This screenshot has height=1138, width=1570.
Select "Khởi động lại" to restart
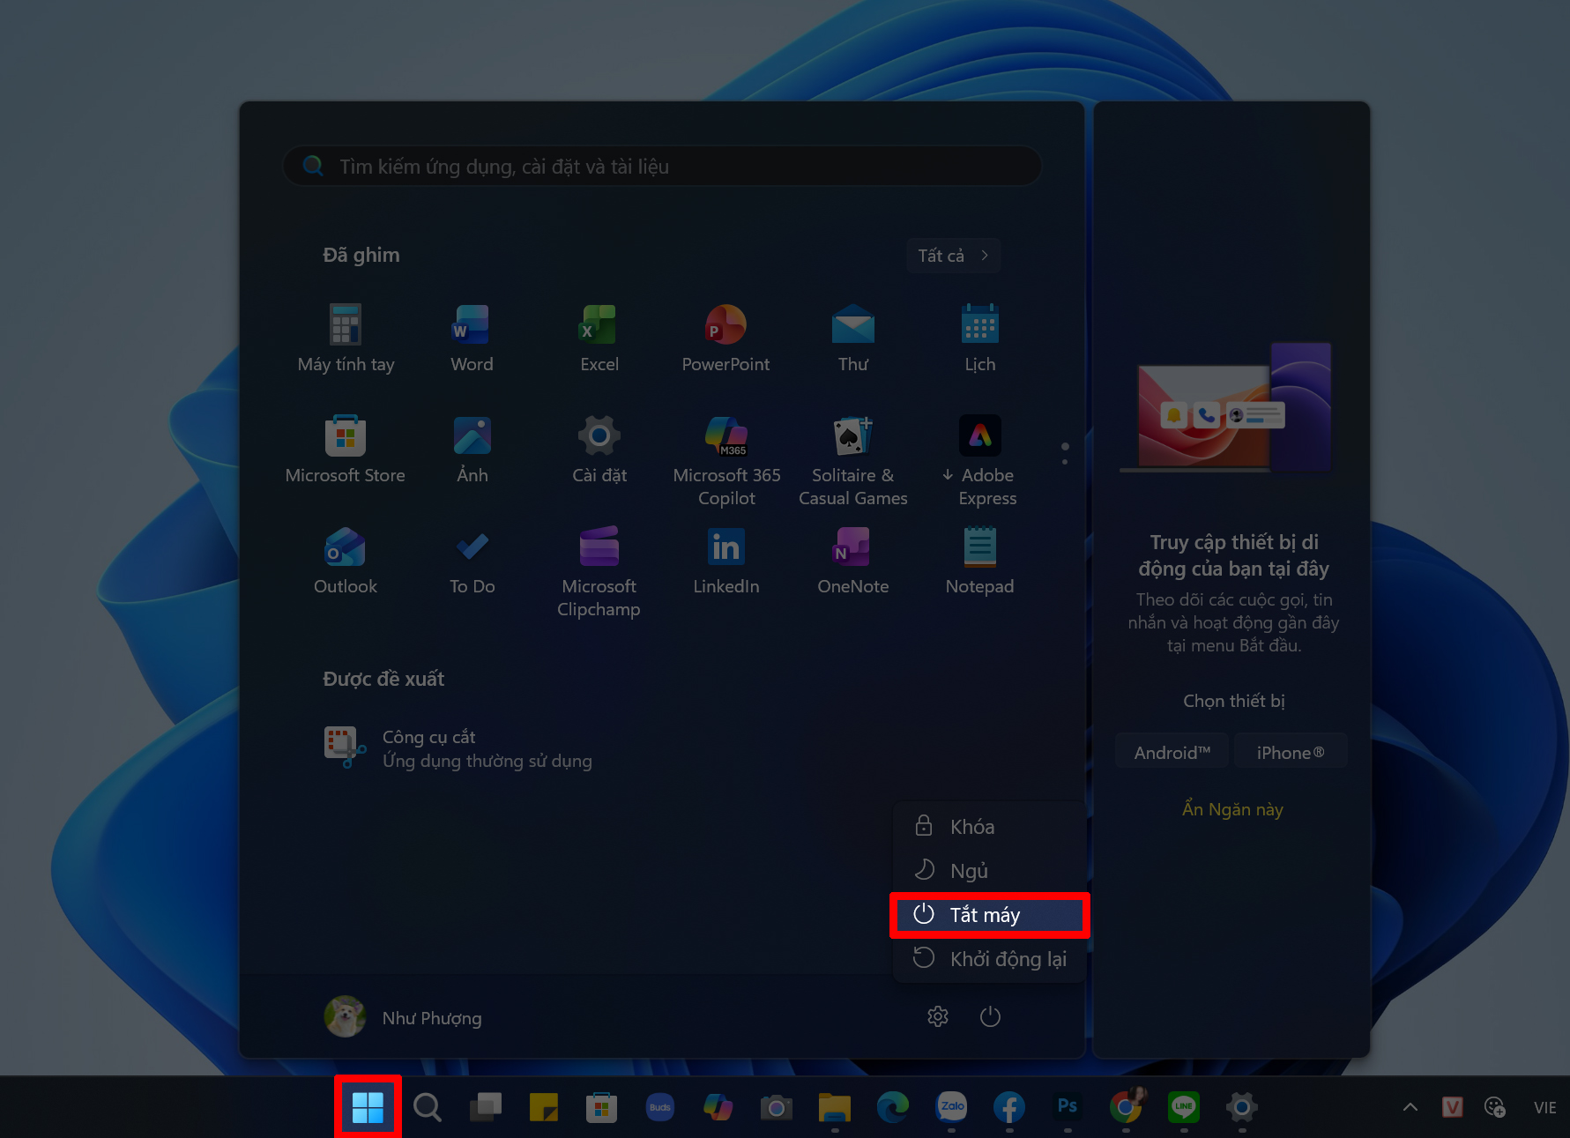coord(1007,958)
